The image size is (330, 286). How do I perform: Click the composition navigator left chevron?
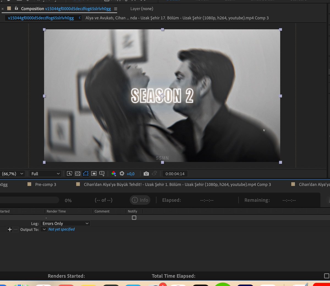click(80, 18)
